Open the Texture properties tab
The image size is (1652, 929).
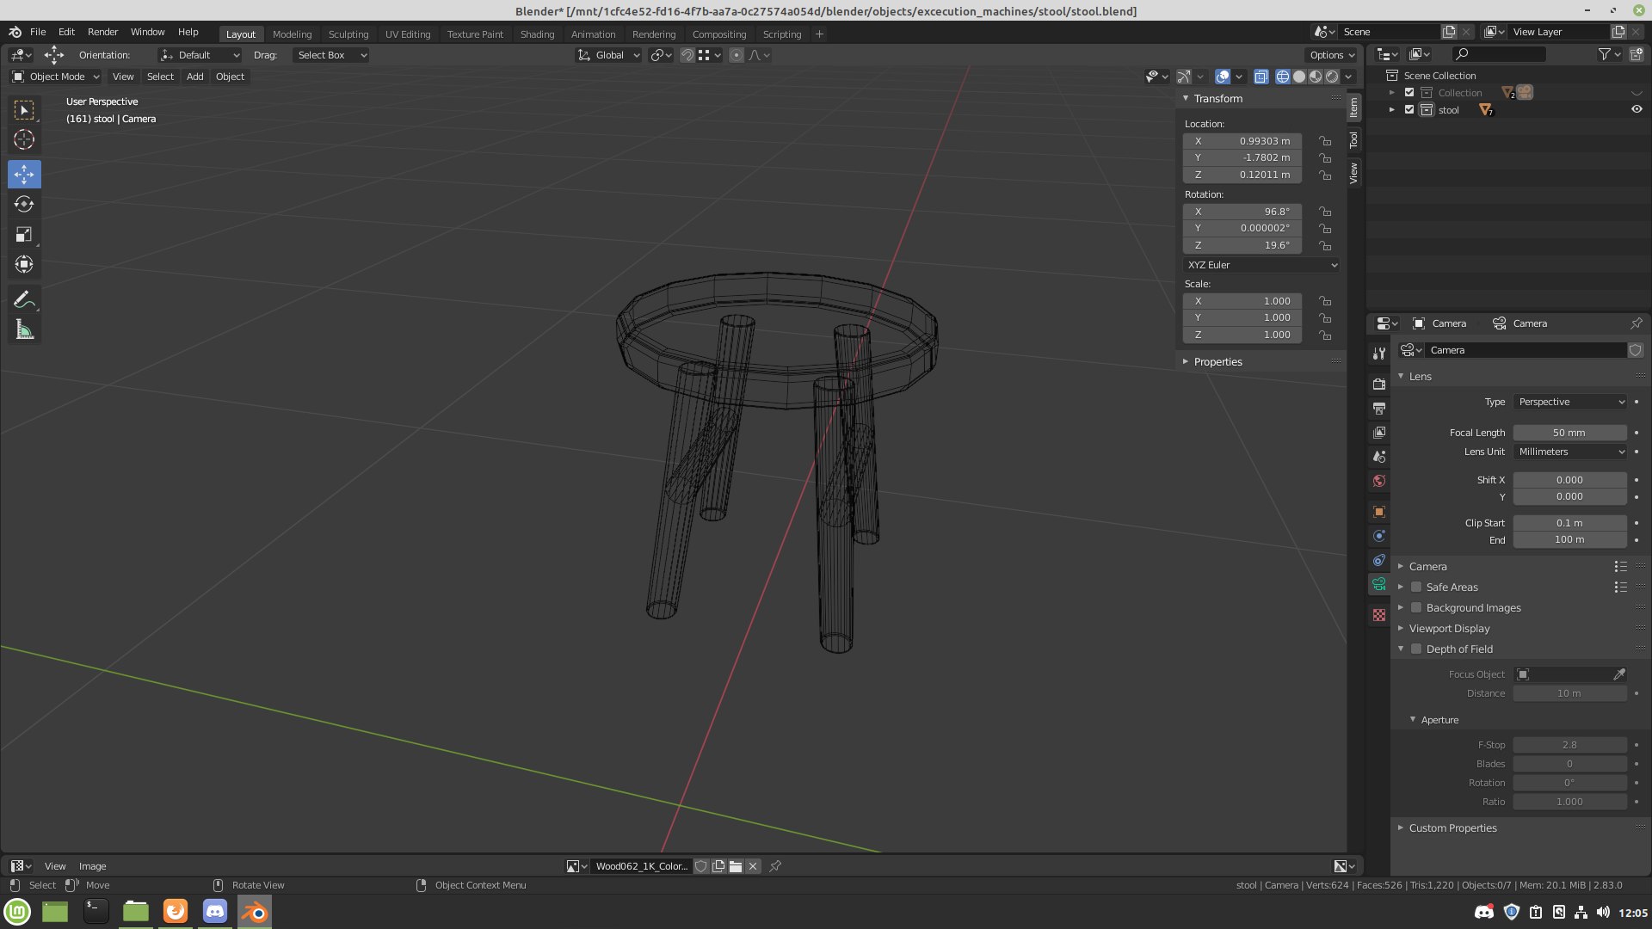(x=1379, y=615)
